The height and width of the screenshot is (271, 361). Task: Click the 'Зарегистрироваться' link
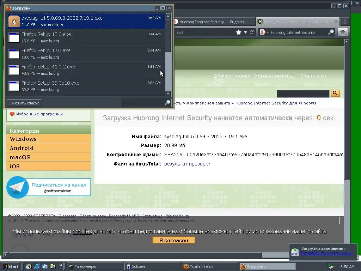(x=276, y=76)
